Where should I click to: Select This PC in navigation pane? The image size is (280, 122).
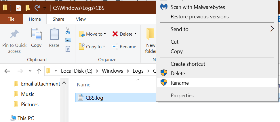pyautogui.click(x=22, y=118)
